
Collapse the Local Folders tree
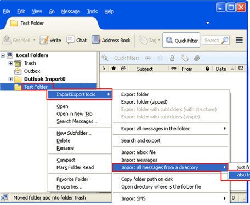click(3, 55)
